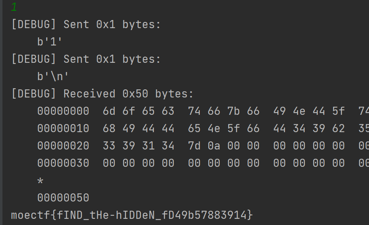Viewport: 369px width, 225px height.
Task: Click hex byte group "6d 6f 65 63"
Action: click(138, 111)
